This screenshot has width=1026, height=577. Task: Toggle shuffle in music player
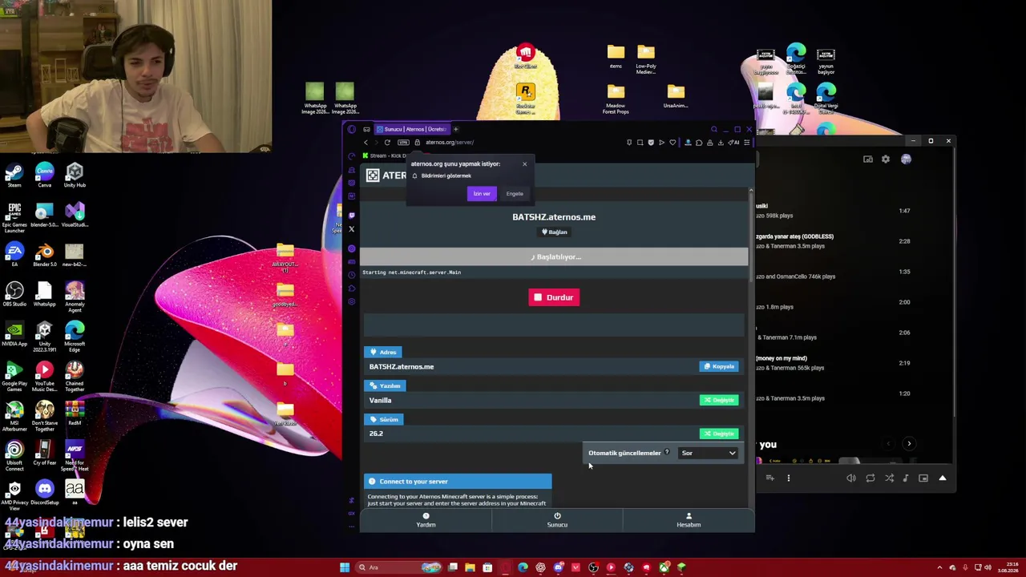tap(889, 478)
